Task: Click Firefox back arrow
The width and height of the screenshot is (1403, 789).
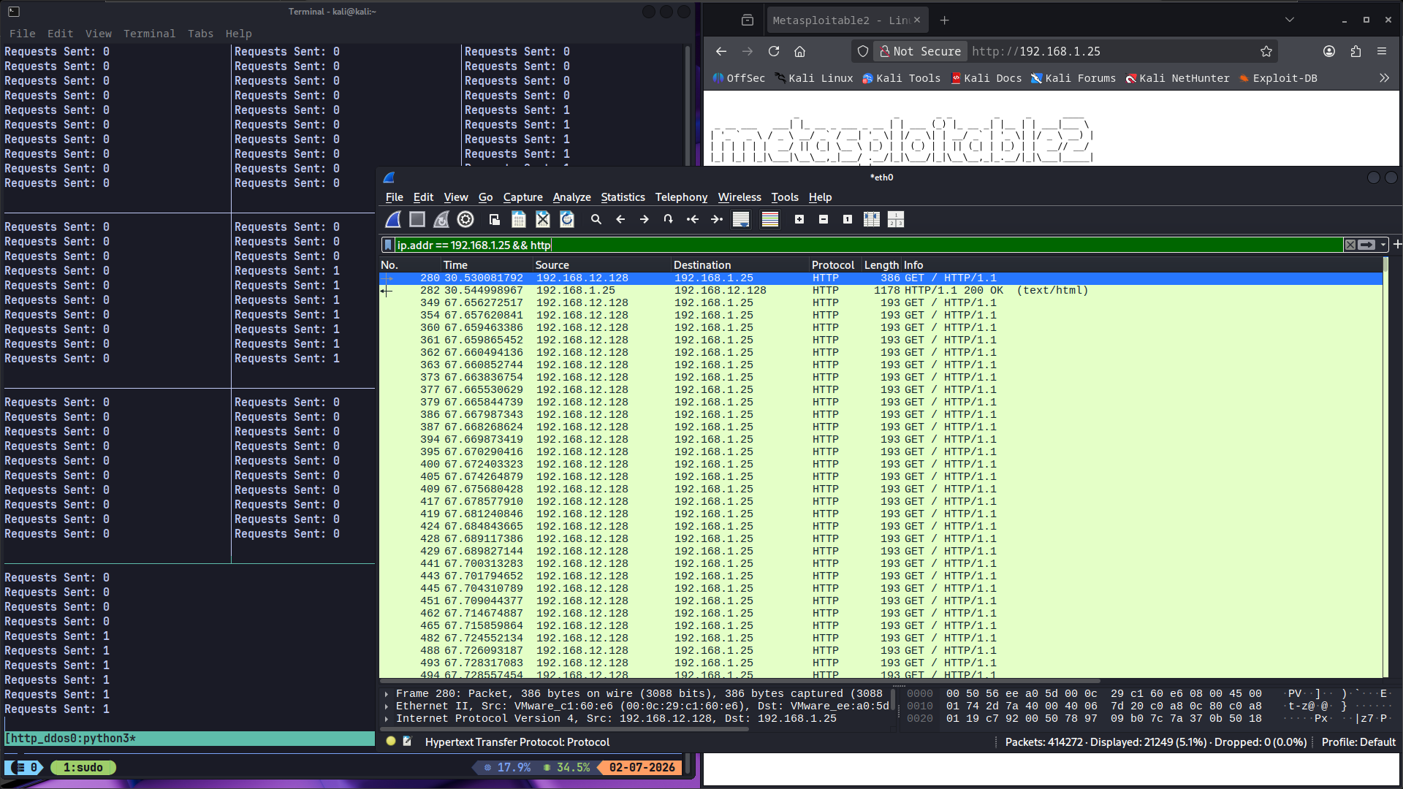Action: [721, 51]
